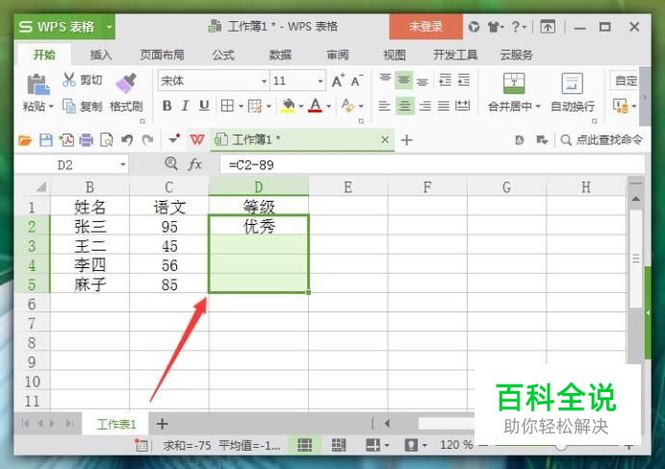Click the page break view icon
Viewport: 665px width, 469px height.
click(338, 445)
